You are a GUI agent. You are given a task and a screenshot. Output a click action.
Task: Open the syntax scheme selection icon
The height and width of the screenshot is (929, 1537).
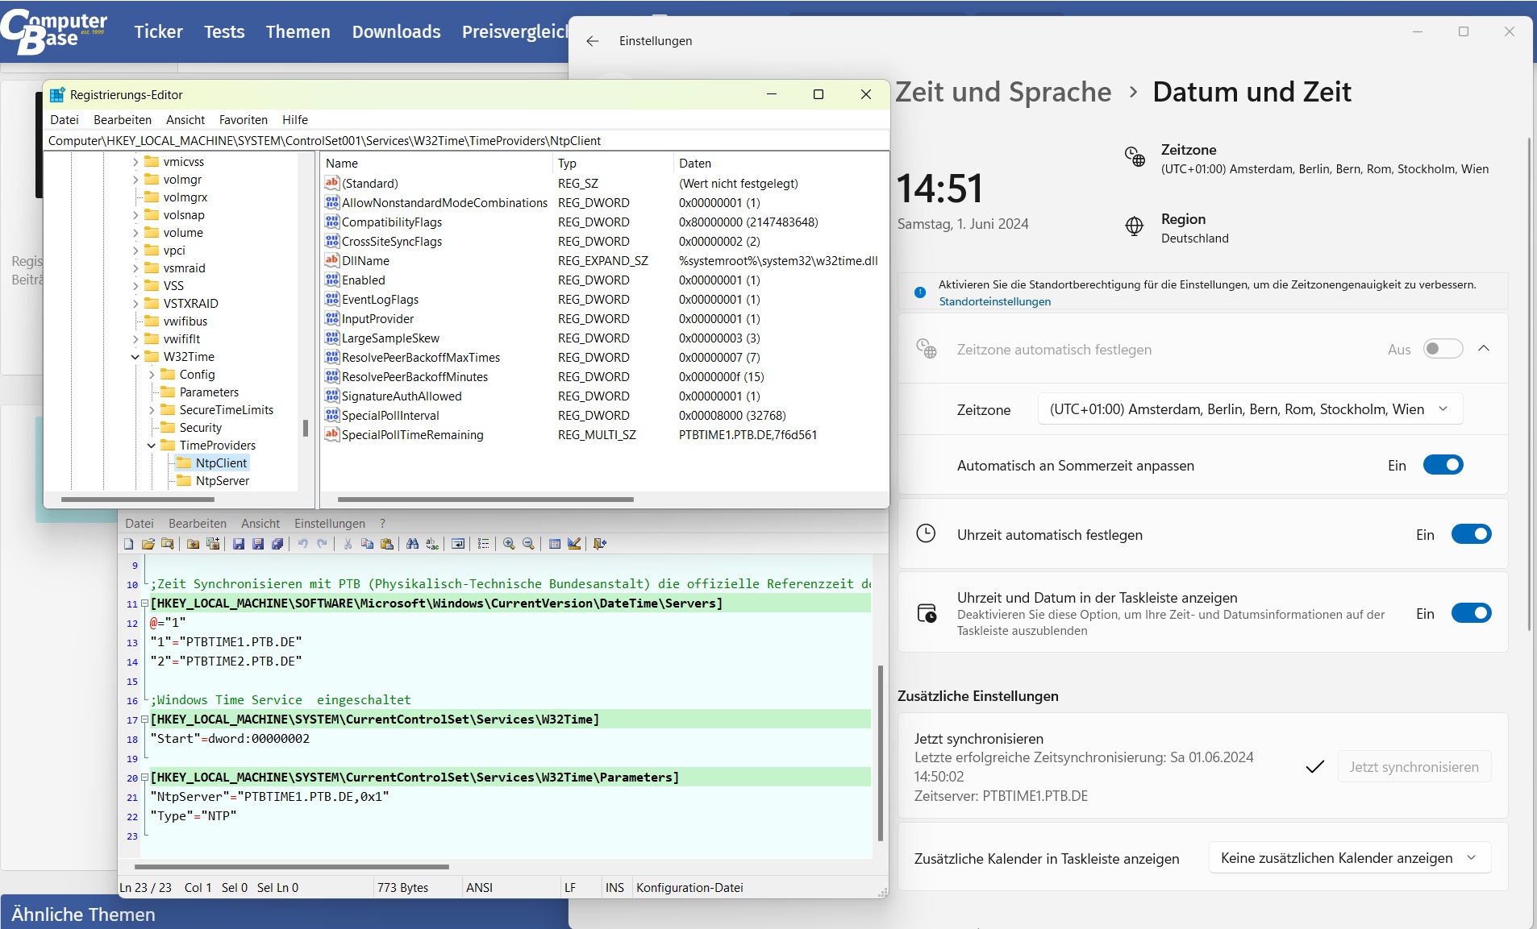click(x=555, y=544)
